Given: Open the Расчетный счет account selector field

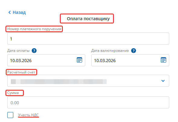Looking at the screenshot, I should pos(88,81).
